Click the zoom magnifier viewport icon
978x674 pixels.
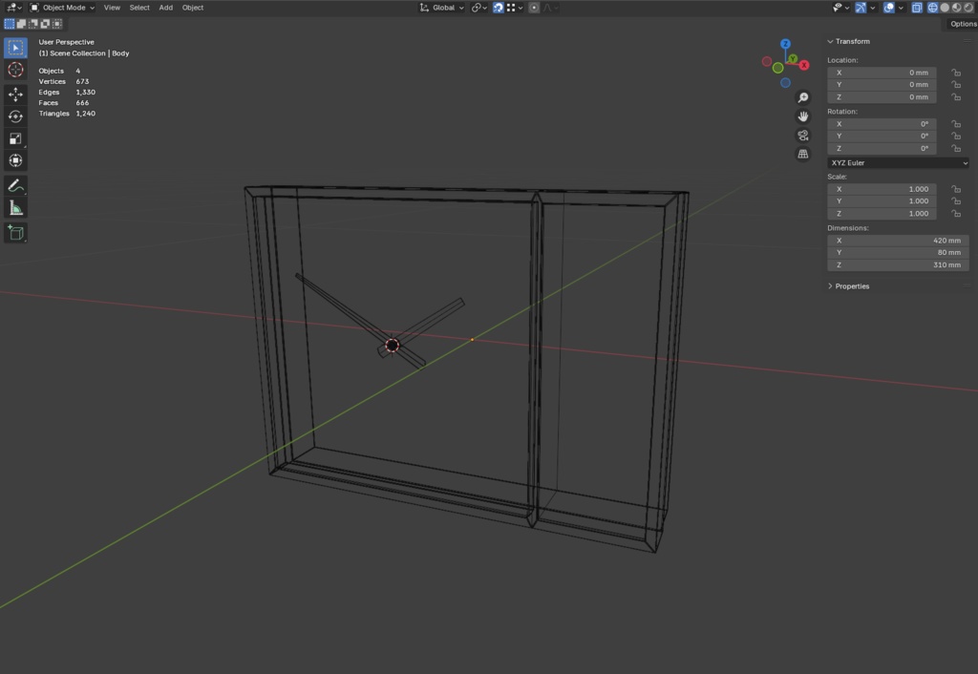click(802, 98)
